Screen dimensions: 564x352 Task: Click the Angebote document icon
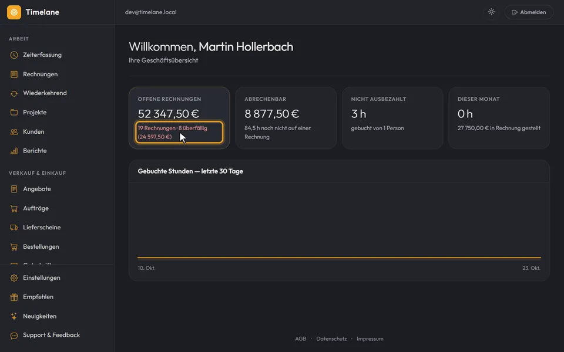tap(14, 189)
